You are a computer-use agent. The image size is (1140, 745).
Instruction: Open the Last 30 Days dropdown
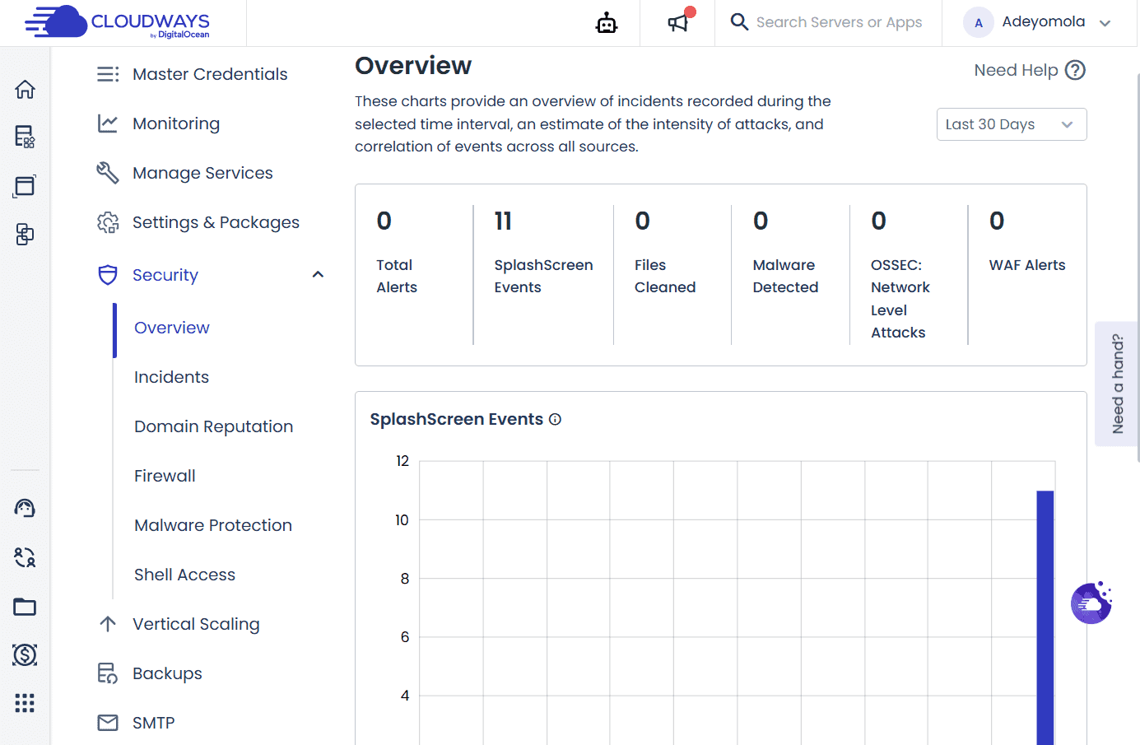1012,124
